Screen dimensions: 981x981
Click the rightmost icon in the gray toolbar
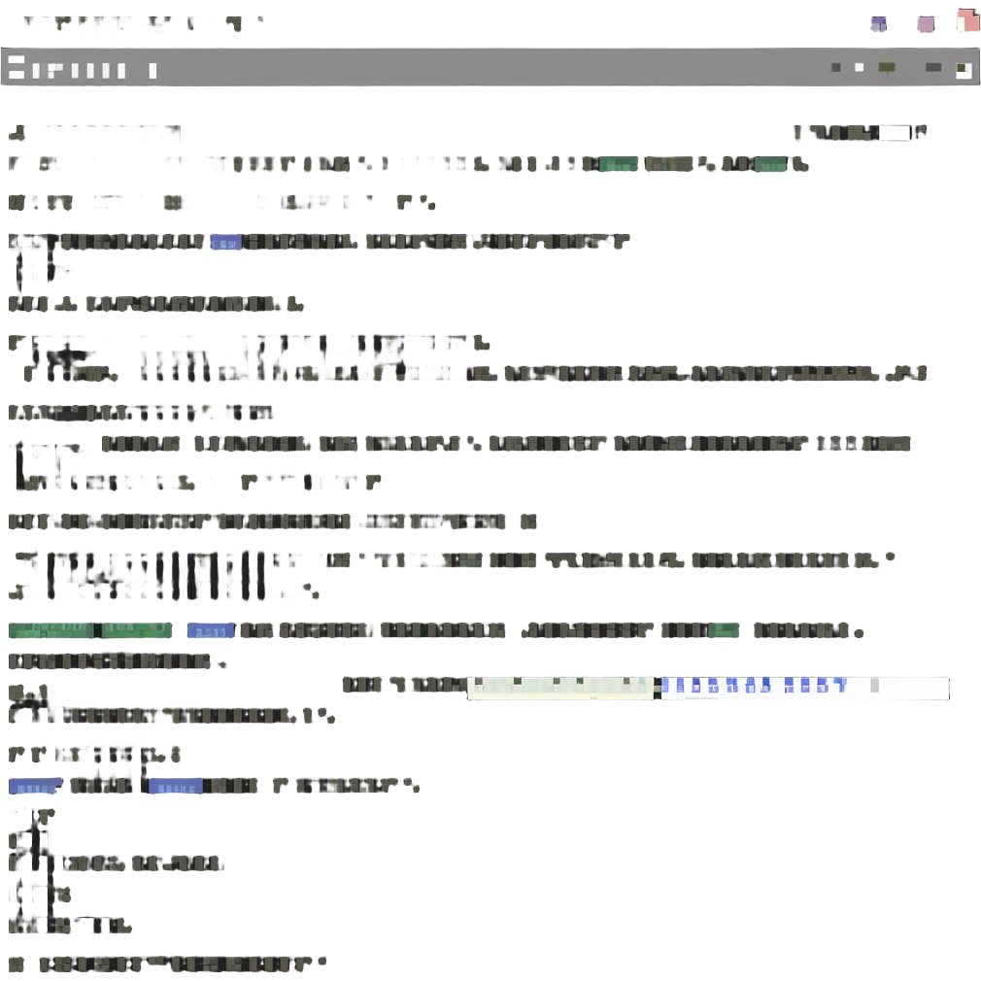pos(963,69)
